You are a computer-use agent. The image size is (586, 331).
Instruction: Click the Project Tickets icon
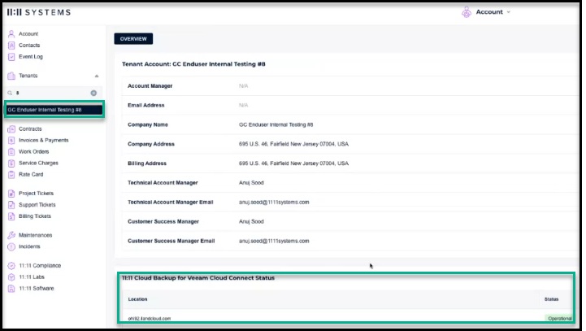[x=11, y=194]
